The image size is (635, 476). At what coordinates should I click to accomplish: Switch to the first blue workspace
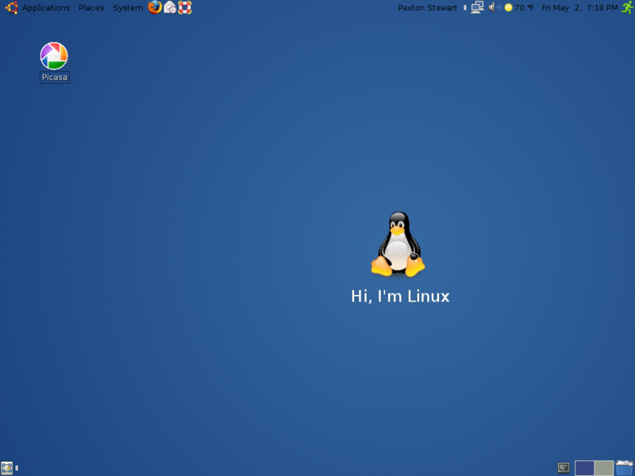tap(584, 468)
